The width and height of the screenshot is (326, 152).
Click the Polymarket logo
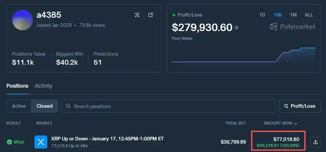click(x=293, y=27)
